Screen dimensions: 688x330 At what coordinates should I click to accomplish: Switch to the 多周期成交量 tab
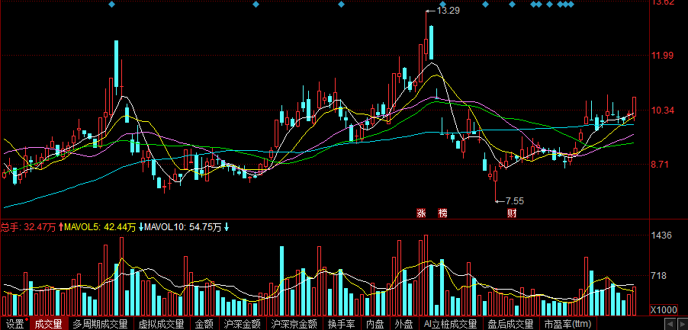[101, 324]
